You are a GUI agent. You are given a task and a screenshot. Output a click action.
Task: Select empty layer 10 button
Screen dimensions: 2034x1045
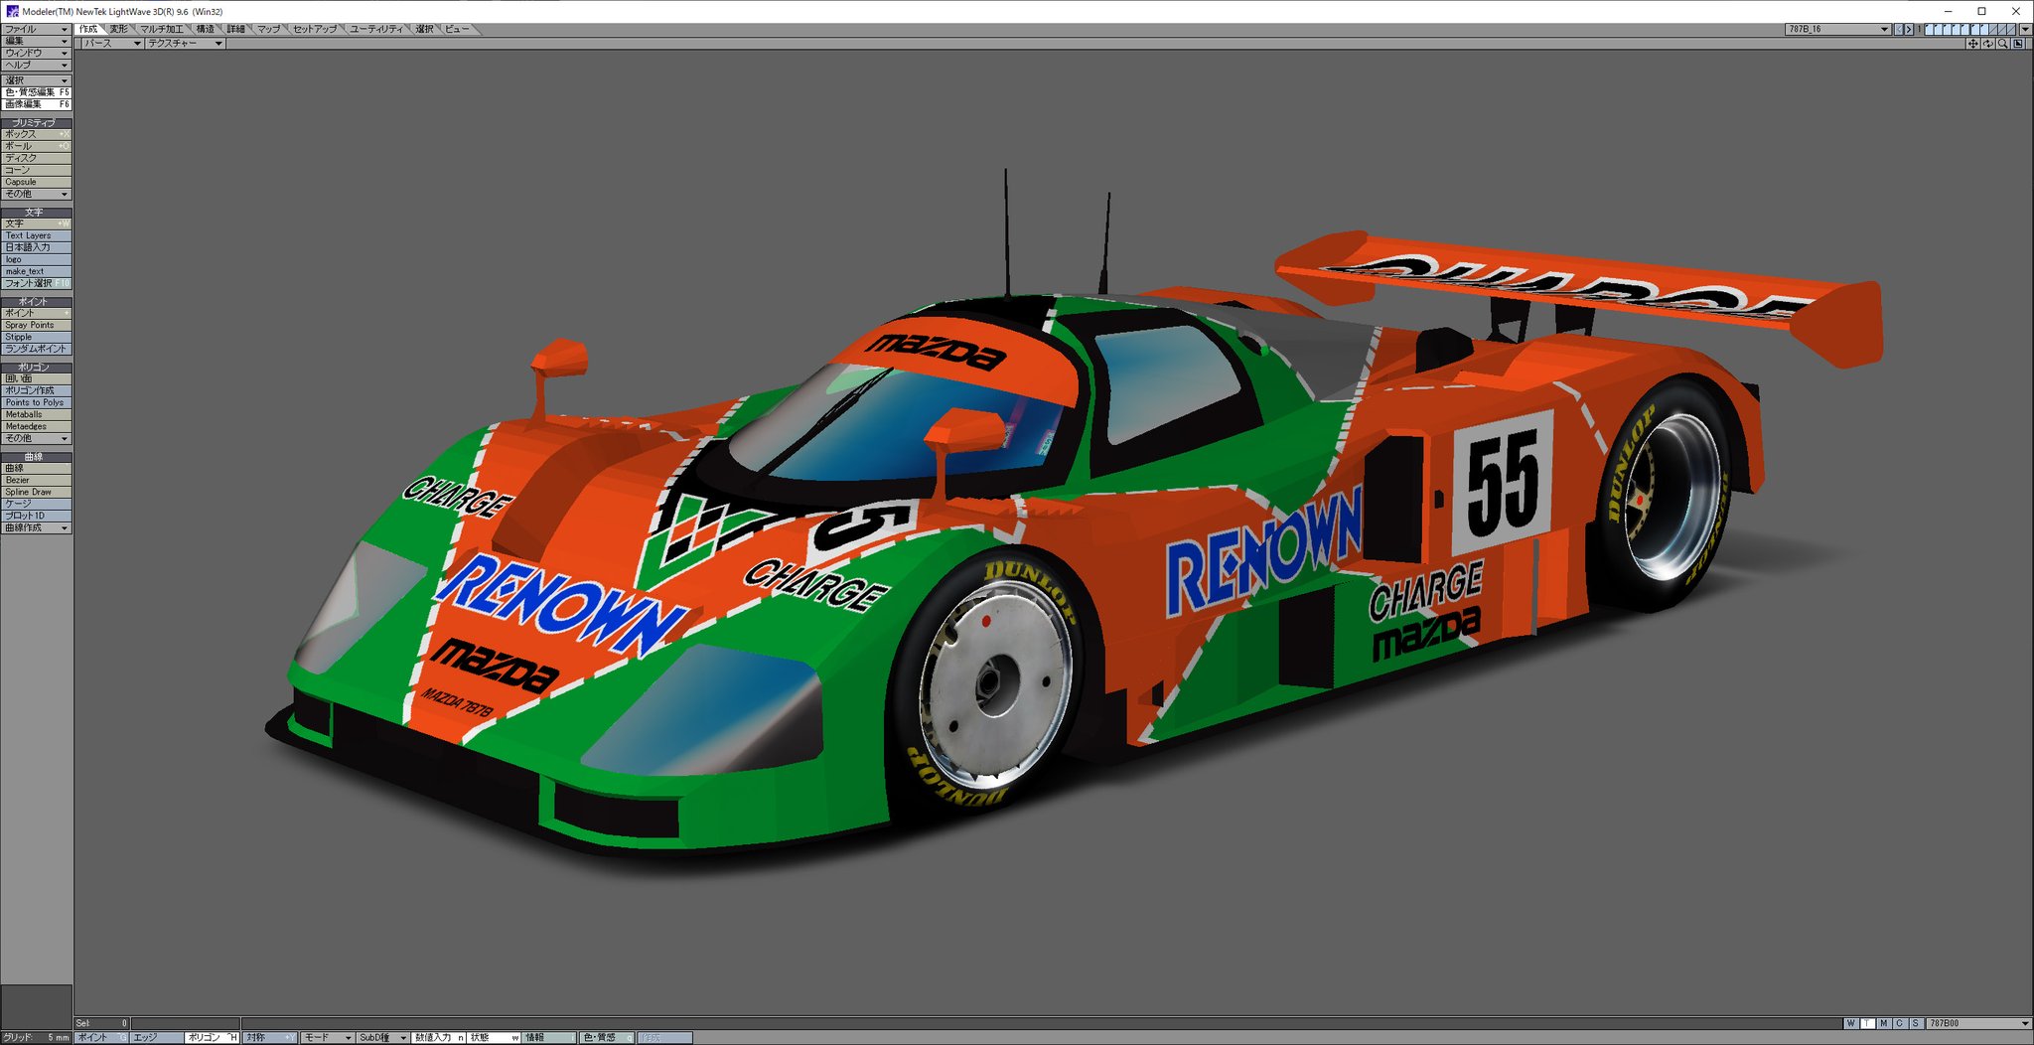click(2011, 29)
